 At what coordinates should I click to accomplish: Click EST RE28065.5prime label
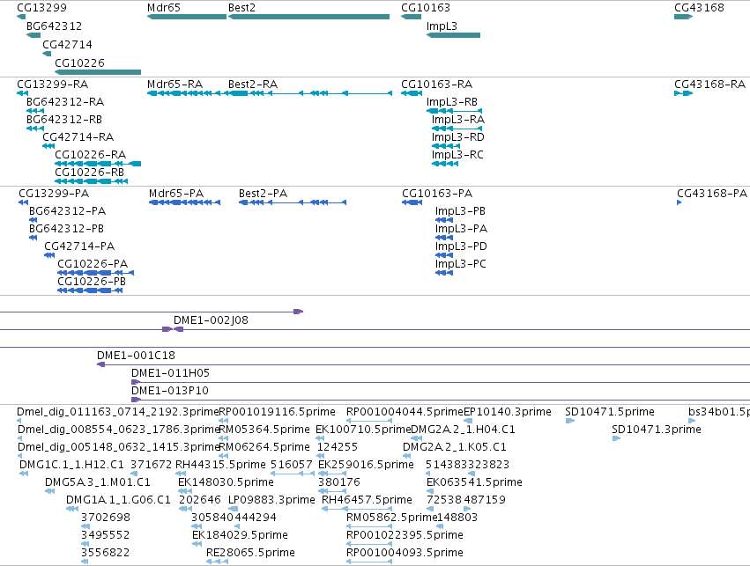pyautogui.click(x=250, y=553)
